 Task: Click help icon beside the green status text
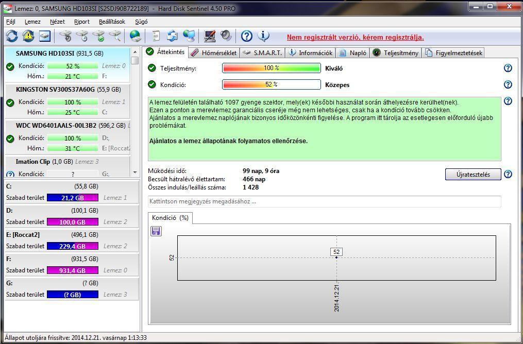(x=508, y=100)
